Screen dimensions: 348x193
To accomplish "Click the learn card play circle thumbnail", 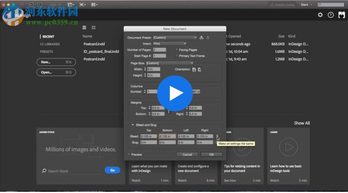I will [289, 147].
